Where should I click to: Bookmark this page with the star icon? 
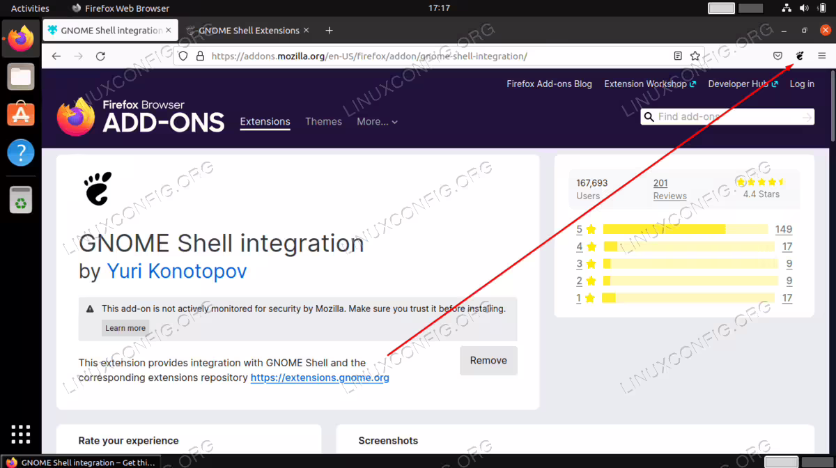(695, 56)
